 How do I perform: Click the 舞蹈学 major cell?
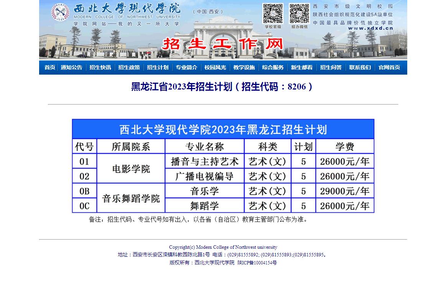(204, 206)
